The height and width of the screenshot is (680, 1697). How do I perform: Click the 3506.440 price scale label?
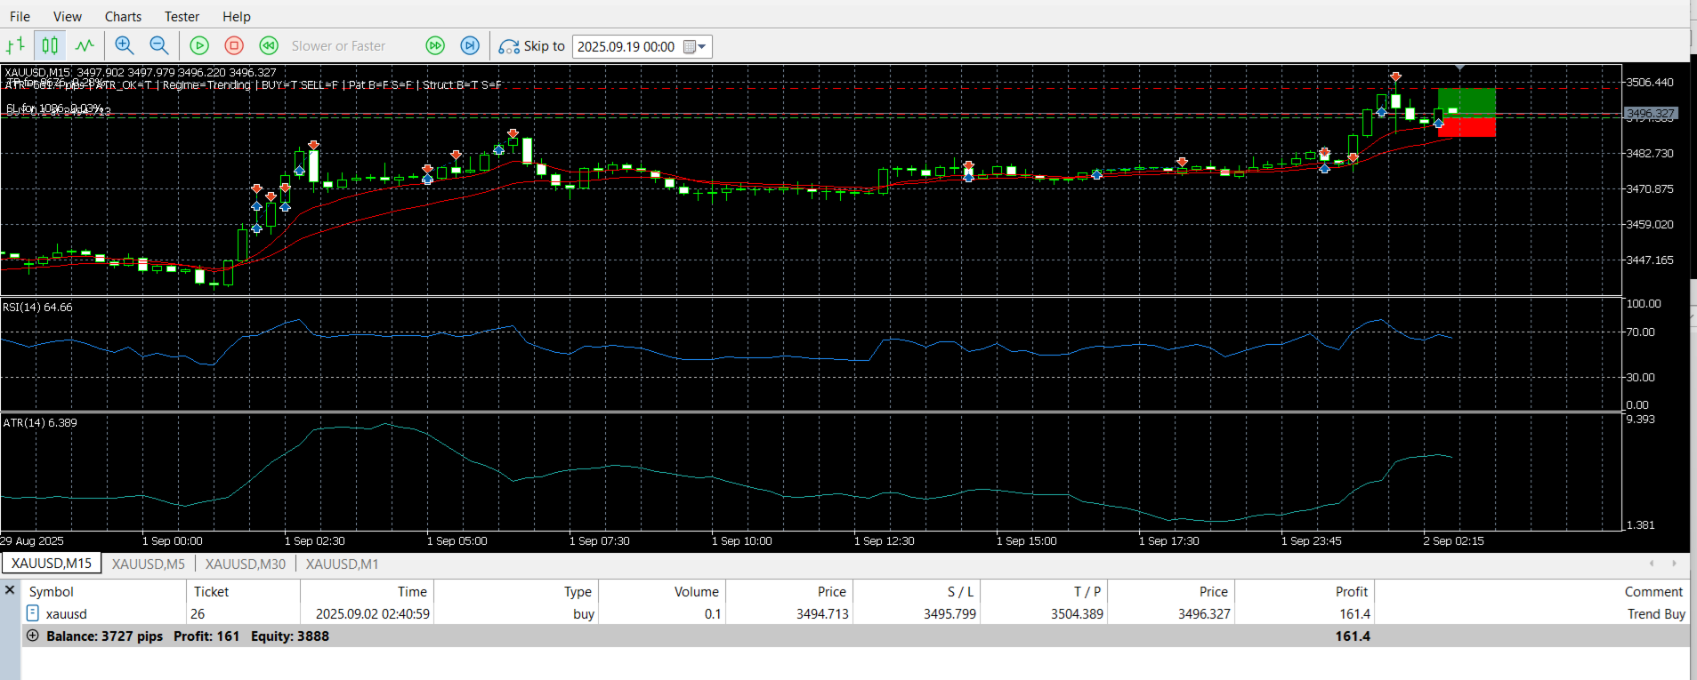[x=1650, y=82]
